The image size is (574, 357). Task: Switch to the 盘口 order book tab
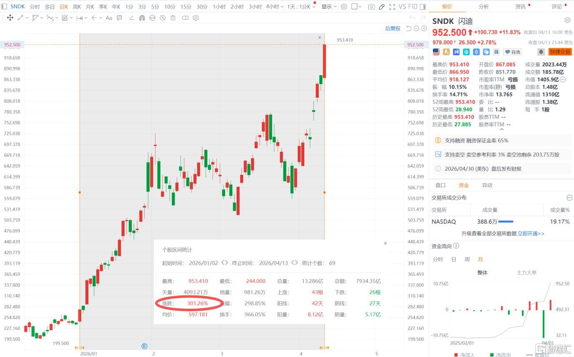pos(440,185)
